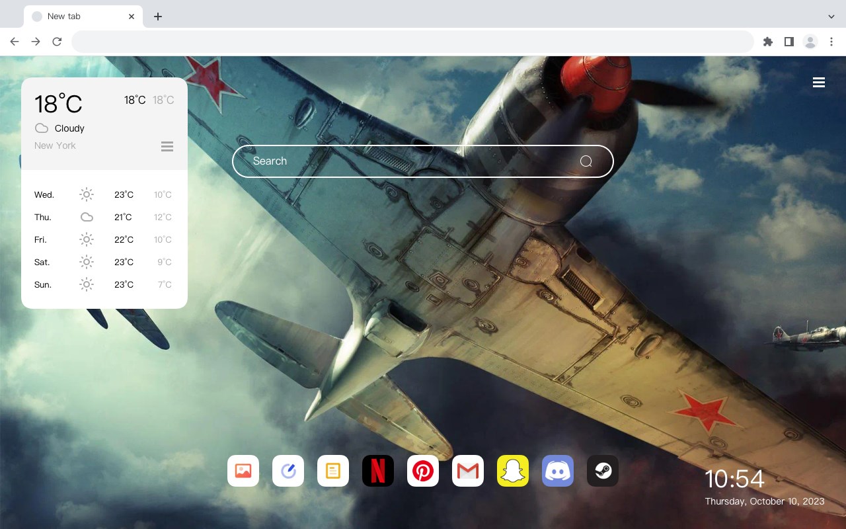
Task: Open the Steam shortcut
Action: (603, 471)
